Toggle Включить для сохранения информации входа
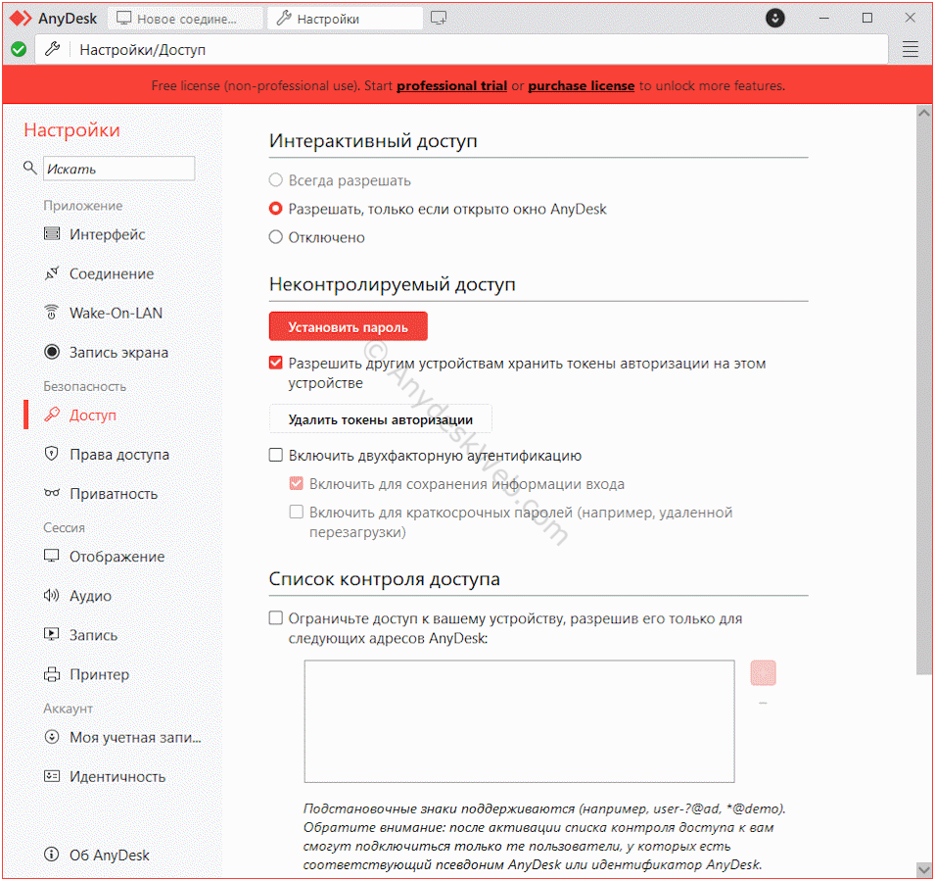935x881 pixels. [x=297, y=483]
